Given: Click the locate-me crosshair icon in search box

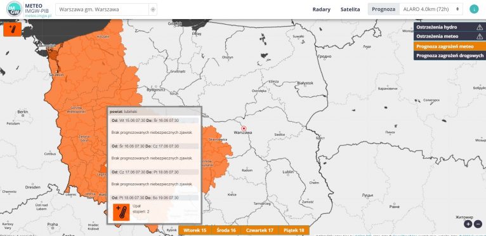Looking at the screenshot, I should click(x=153, y=10).
